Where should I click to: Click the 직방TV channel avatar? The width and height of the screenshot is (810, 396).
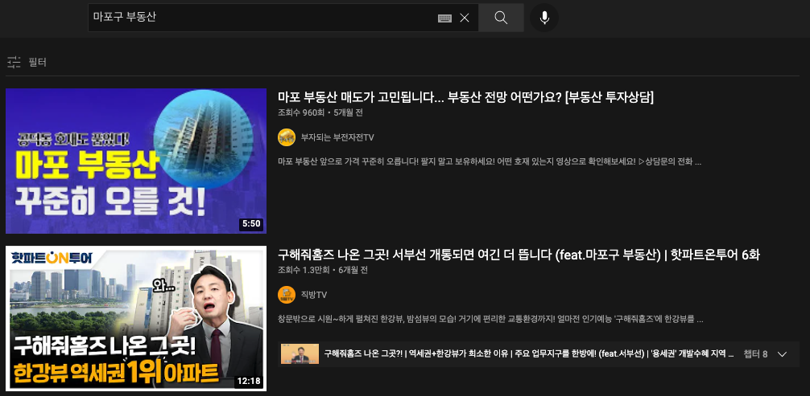coord(286,295)
